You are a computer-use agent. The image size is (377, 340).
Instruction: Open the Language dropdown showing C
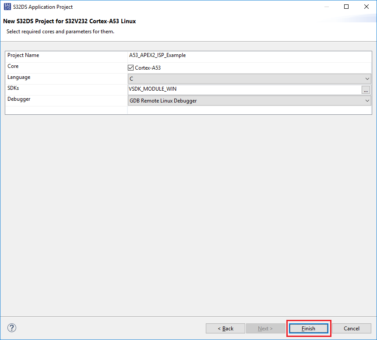tap(249, 79)
